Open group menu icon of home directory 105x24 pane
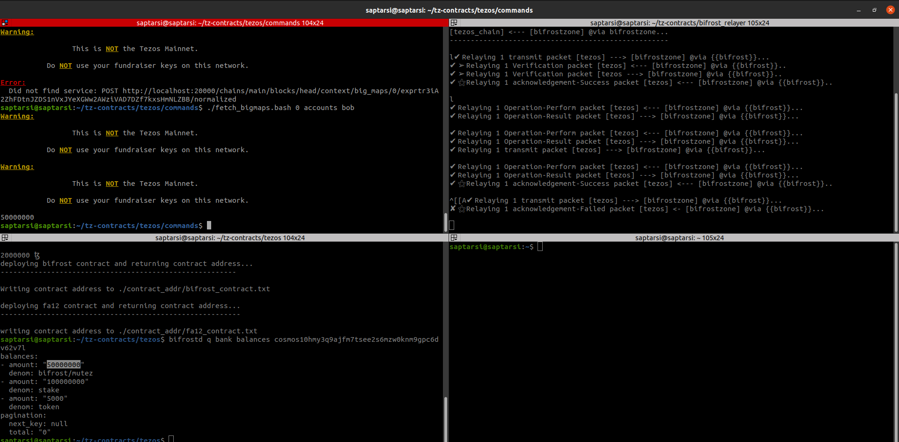Screen dimensions: 899x442 click(454, 237)
